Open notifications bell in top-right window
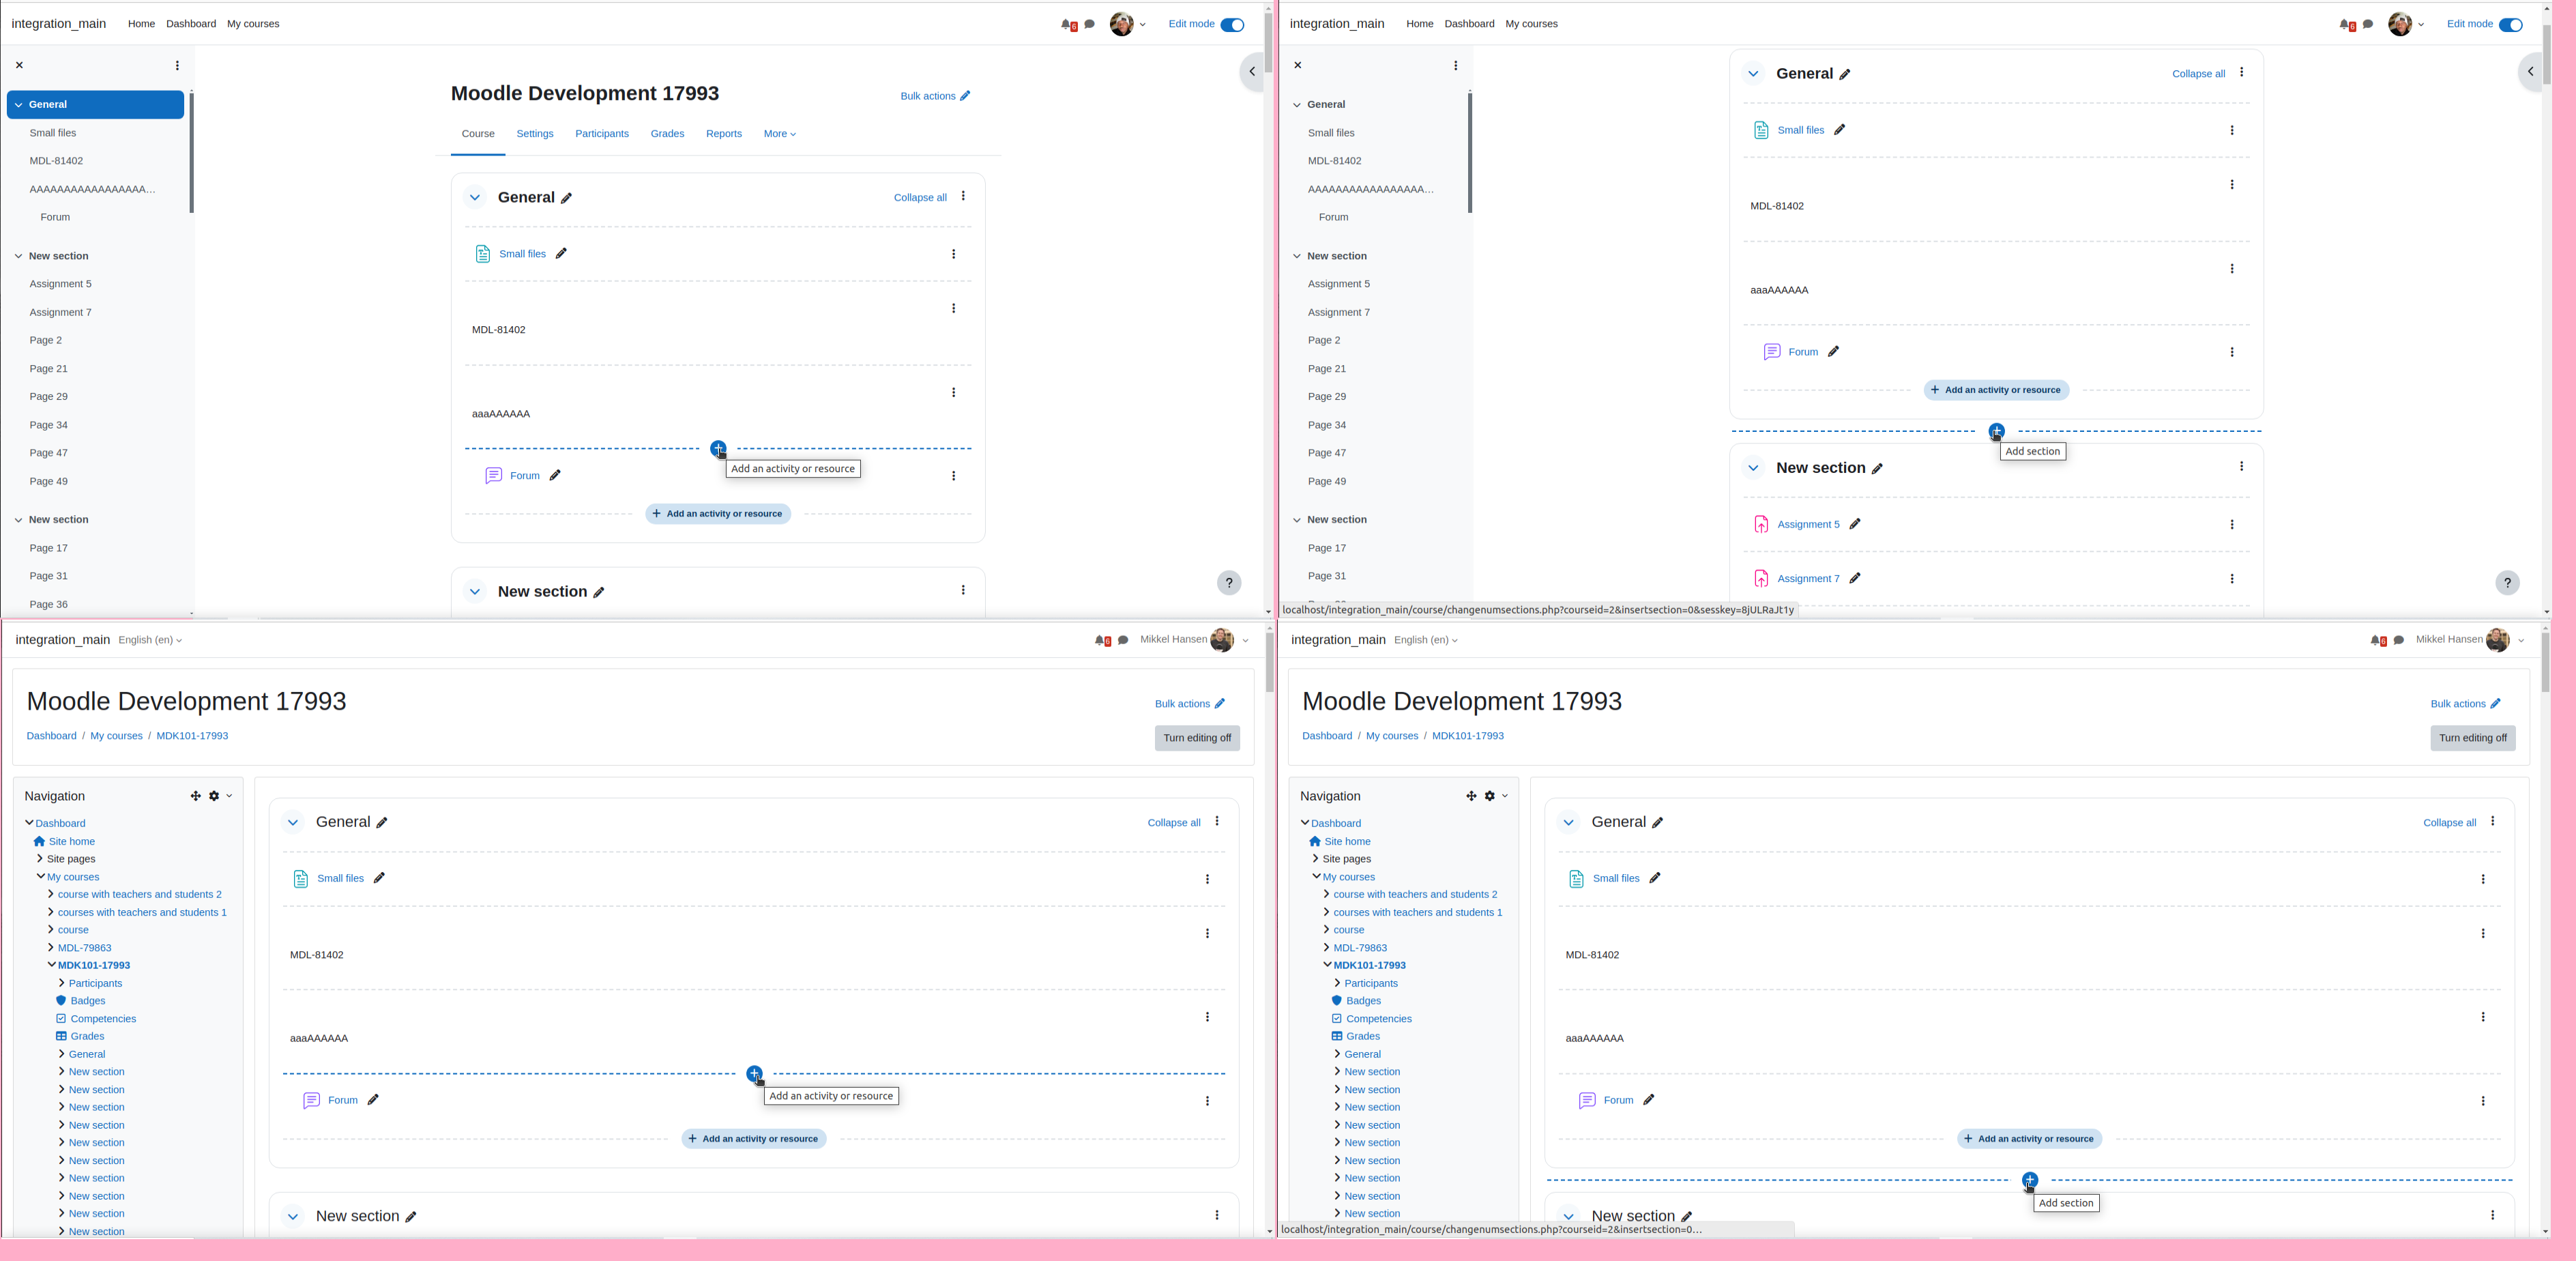Screen dimensions: 2576x1261 pyautogui.click(x=2345, y=24)
